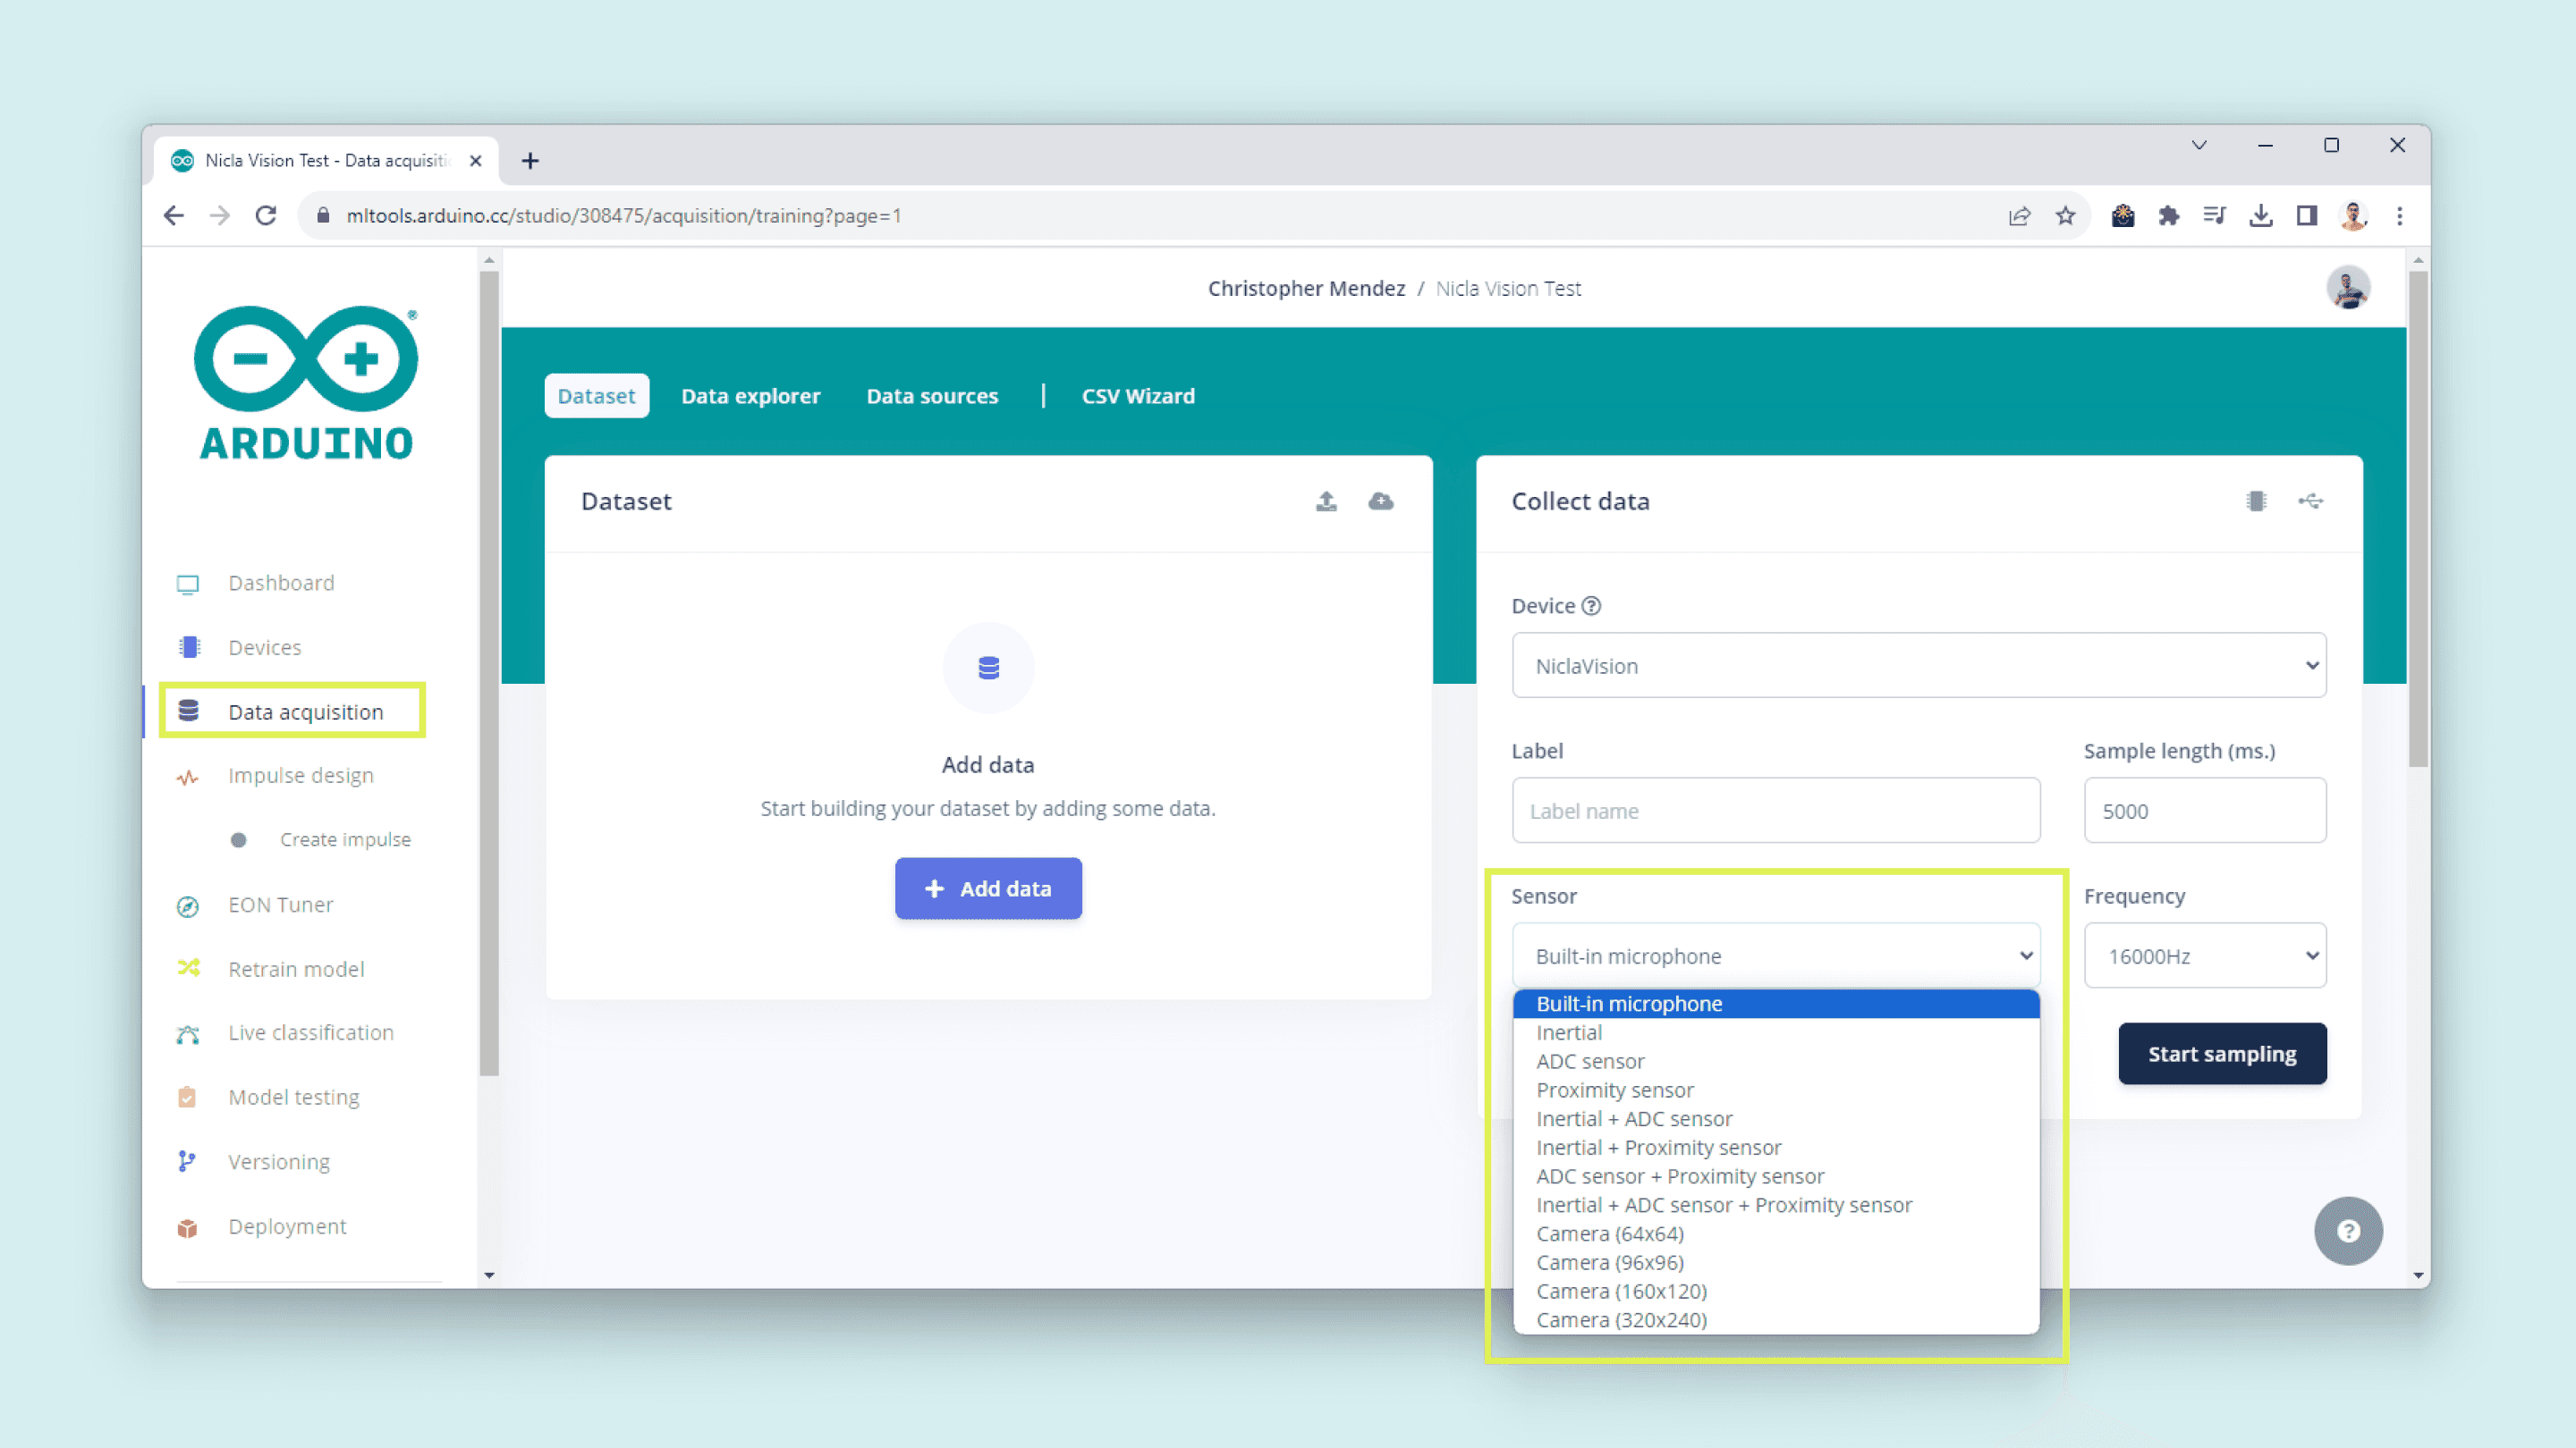Click the cloud upload icon in Dataset header
2576x1448 pixels.
[x=1381, y=501]
